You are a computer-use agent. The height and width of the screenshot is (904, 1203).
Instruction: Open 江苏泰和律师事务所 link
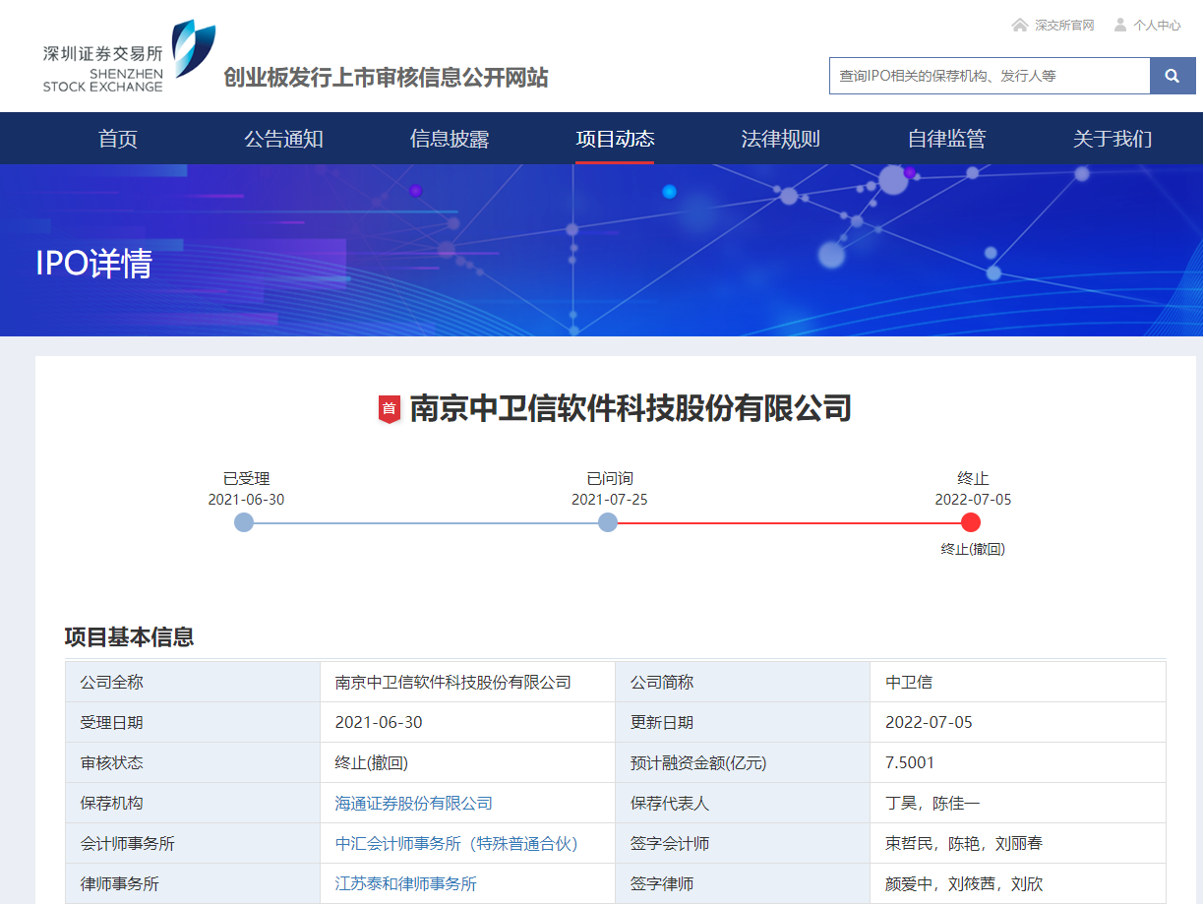(405, 884)
